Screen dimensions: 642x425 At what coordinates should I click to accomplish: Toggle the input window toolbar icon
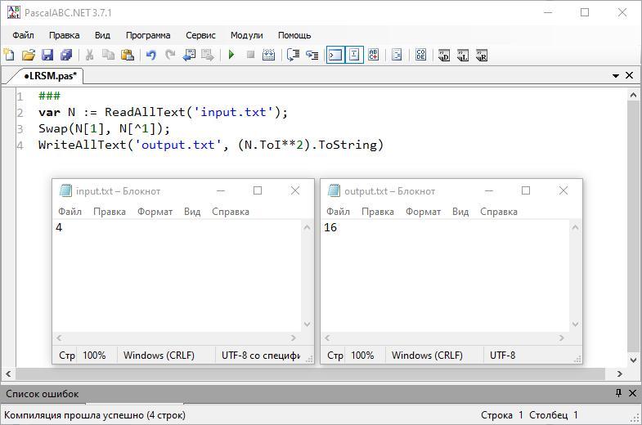coord(354,55)
